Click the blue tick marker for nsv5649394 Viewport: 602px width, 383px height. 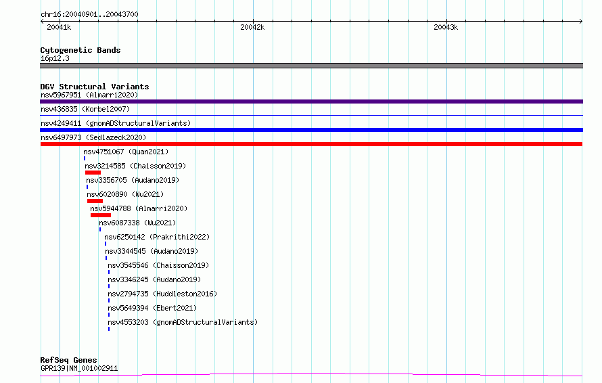coord(109,315)
